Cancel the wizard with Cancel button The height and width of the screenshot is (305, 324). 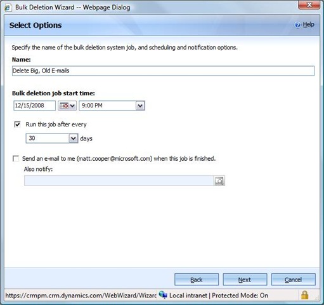coord(294,280)
